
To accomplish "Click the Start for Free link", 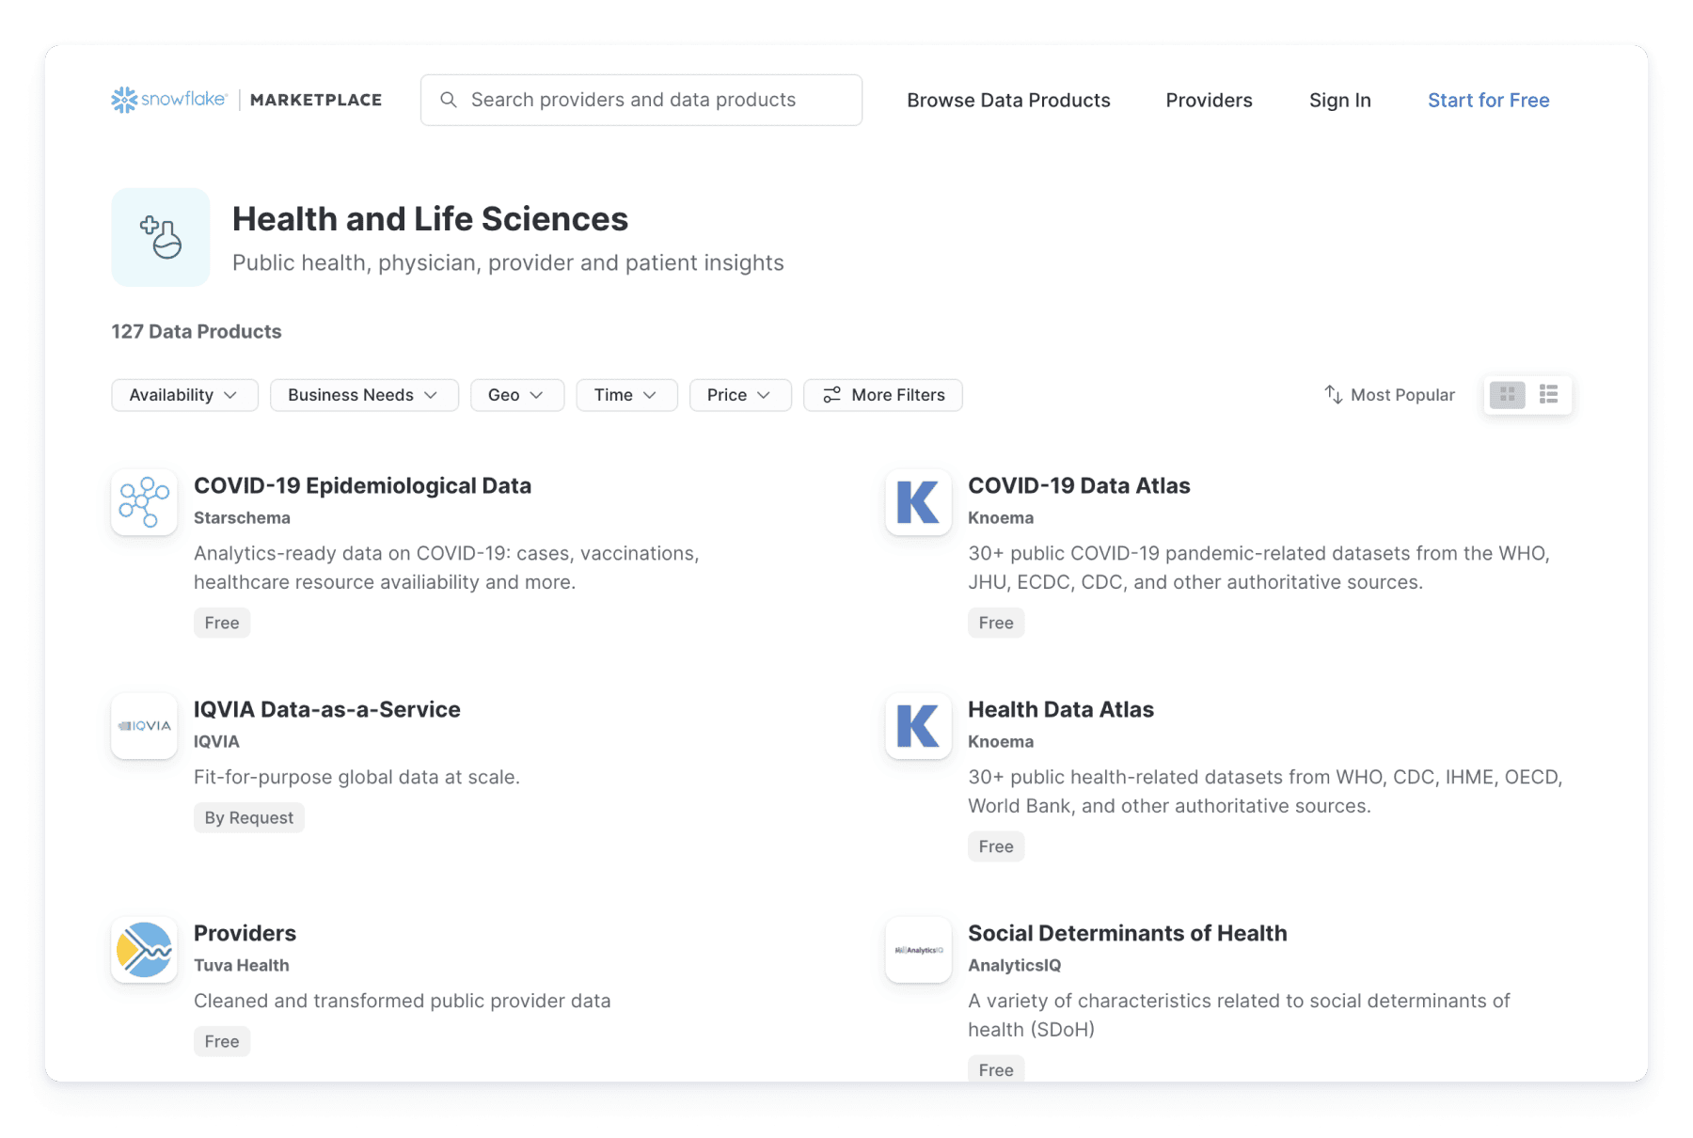I will 1488,100.
